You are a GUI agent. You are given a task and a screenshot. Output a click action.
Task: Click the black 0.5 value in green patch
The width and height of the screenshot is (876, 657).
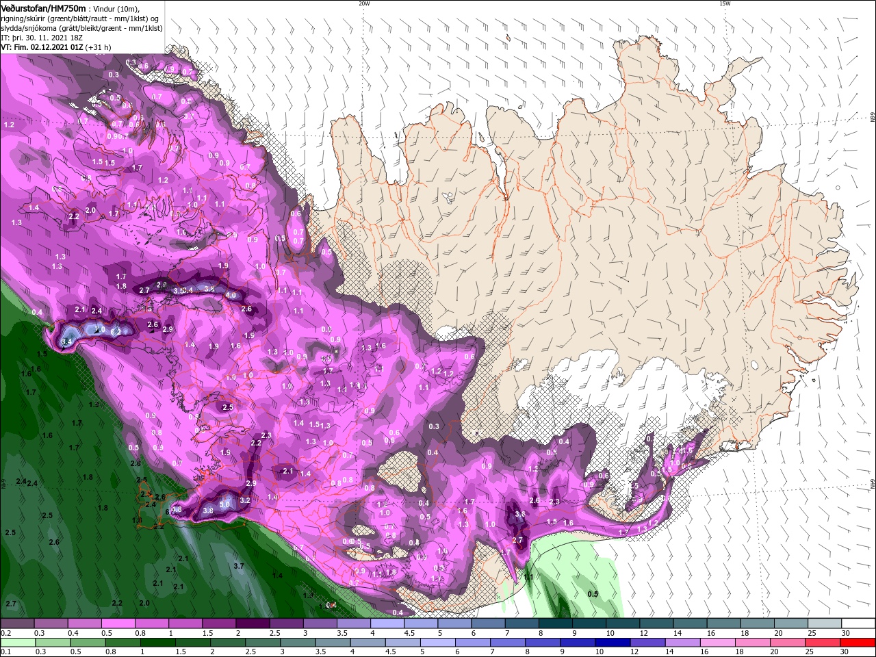[593, 594]
